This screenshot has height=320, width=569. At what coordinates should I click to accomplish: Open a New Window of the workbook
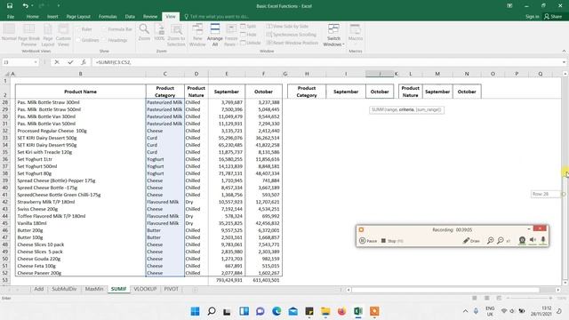[197, 36]
